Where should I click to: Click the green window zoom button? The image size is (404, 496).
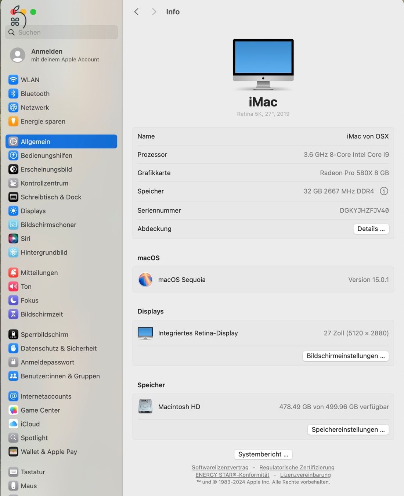[x=33, y=12]
